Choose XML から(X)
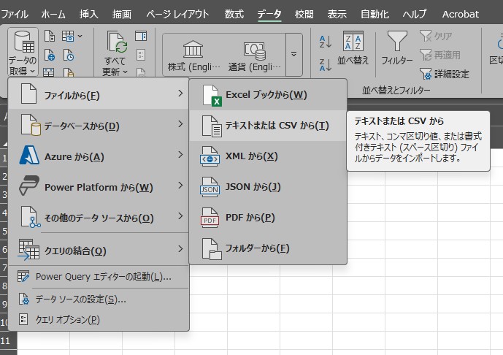 pos(268,156)
